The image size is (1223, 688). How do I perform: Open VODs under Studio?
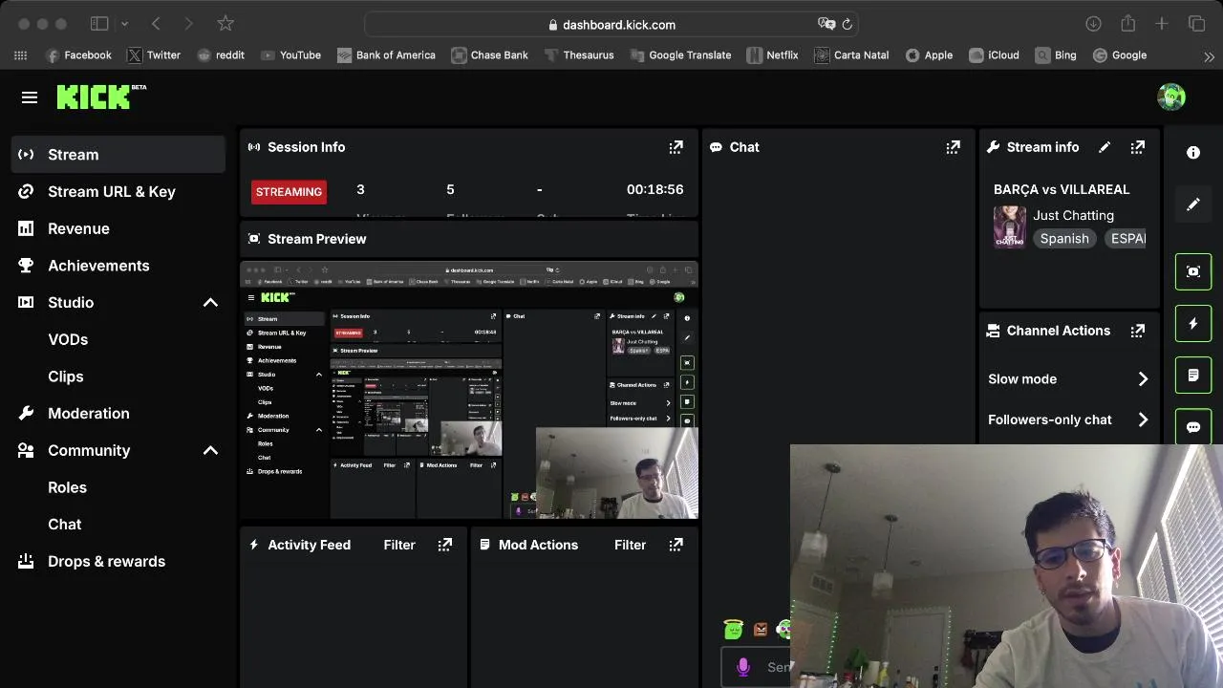tap(68, 339)
